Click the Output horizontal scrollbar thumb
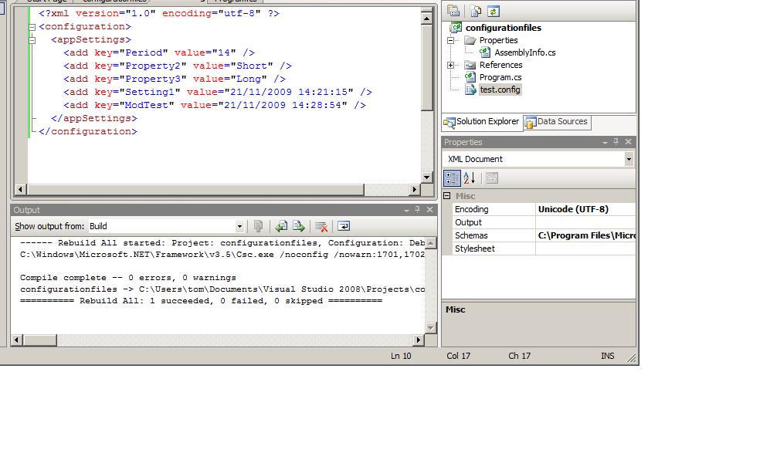The height and width of the screenshot is (453, 770). coord(40,340)
